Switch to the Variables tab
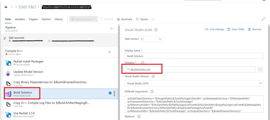Viewport: 270px width, 120px height. pos(20,19)
